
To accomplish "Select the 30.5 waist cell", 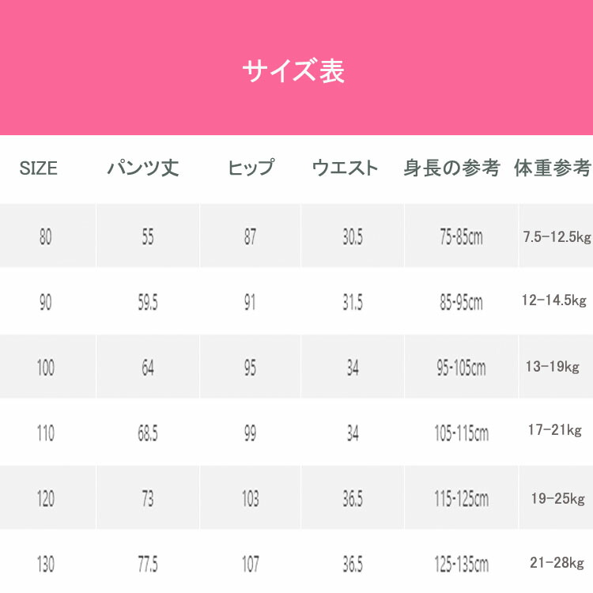I will click(353, 237).
